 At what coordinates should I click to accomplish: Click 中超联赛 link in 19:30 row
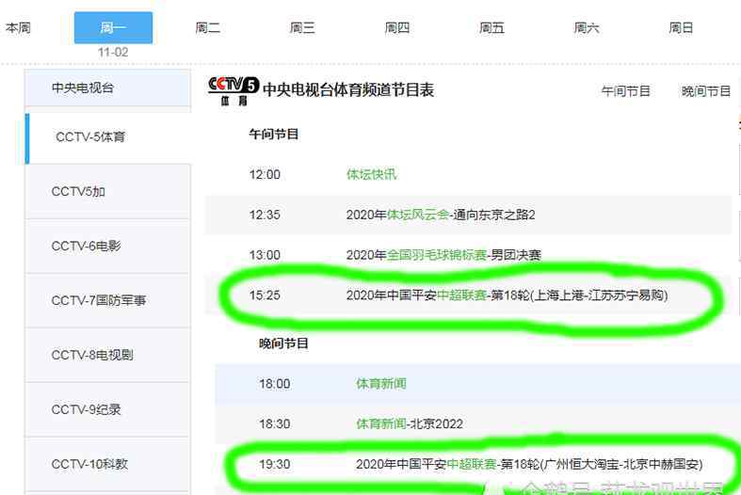tap(472, 464)
